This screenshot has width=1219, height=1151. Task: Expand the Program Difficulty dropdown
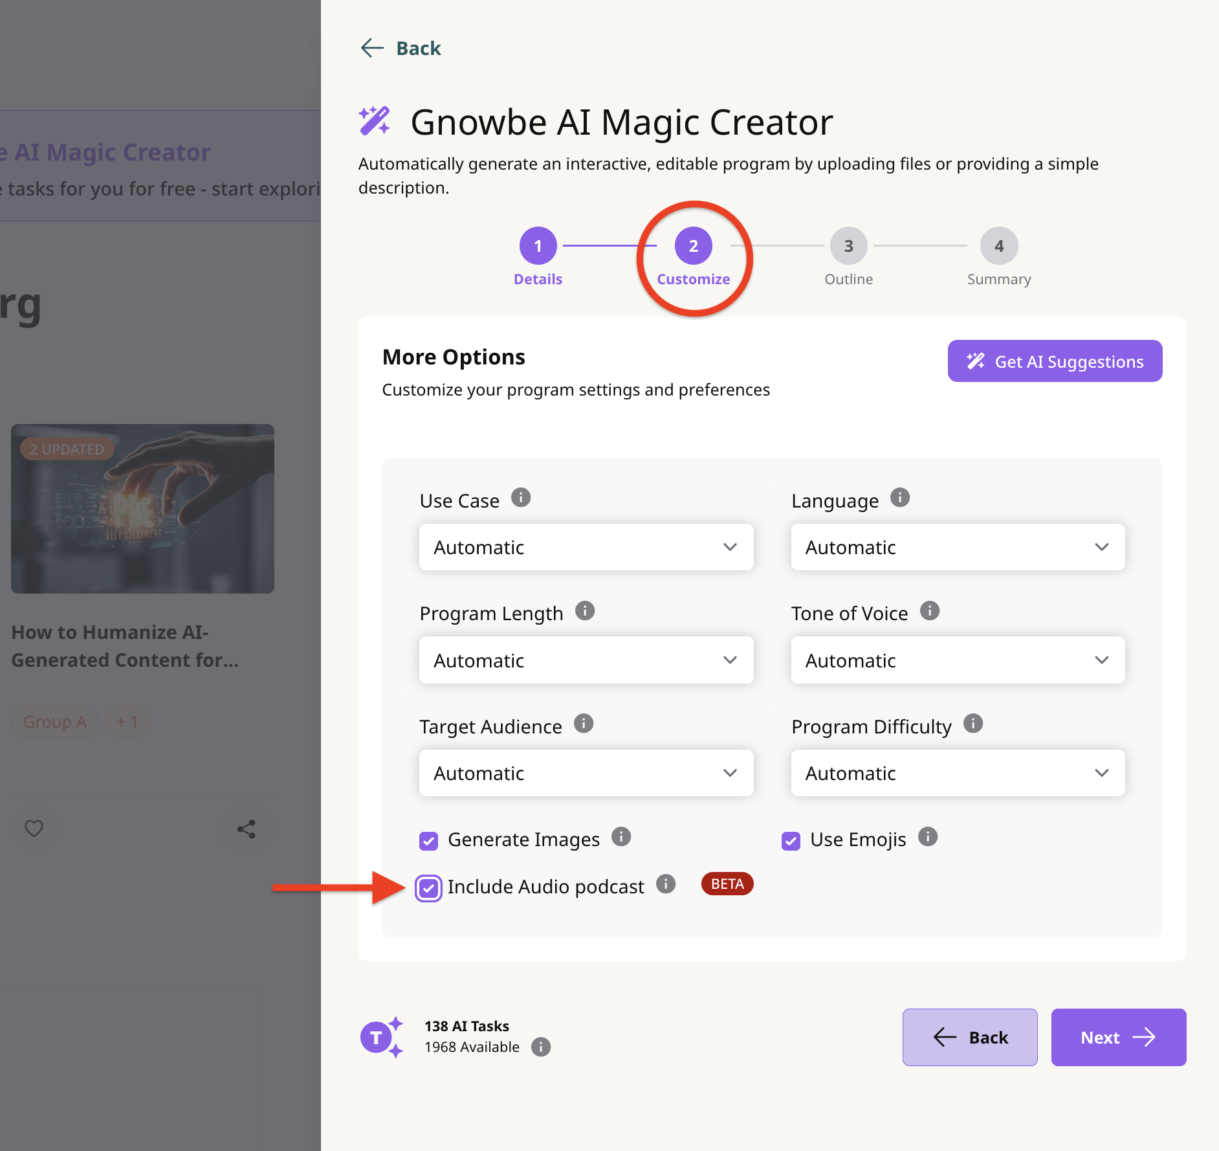[x=957, y=773]
